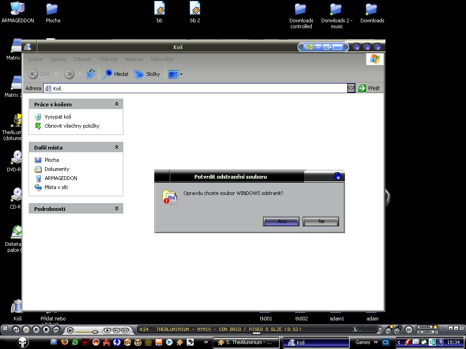Open the Nápověda menu
The image size is (466, 349).
point(162,59)
